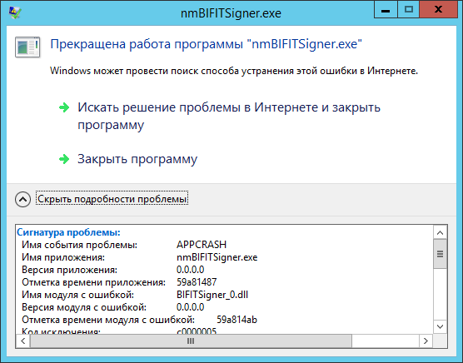Click faulty module value 'BIFITSigner_0.dll'
This screenshot has width=463, height=363.
pos(212,295)
